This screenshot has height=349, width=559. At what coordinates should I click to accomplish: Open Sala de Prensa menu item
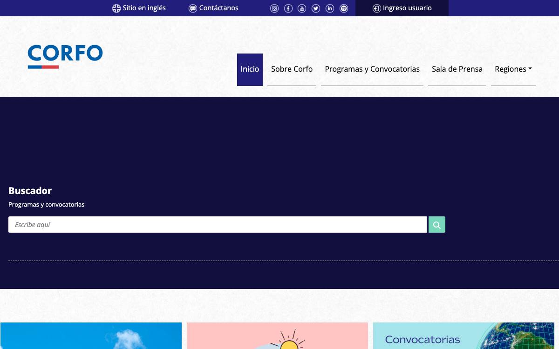(x=457, y=69)
